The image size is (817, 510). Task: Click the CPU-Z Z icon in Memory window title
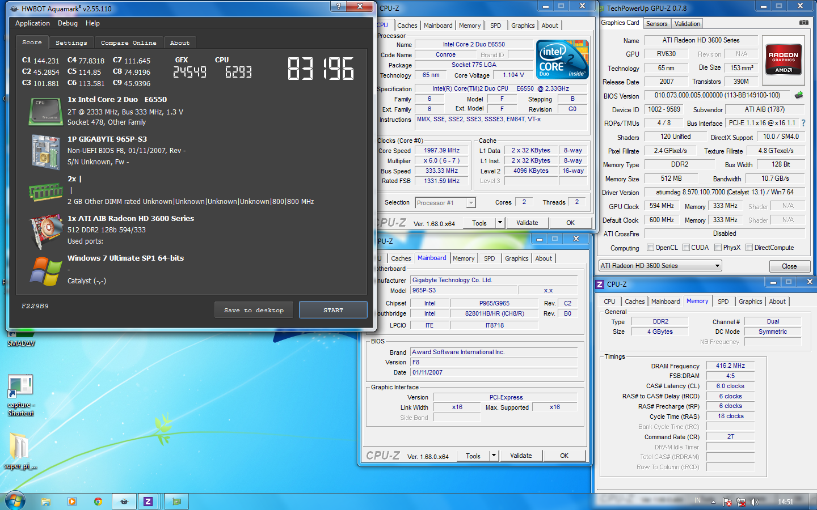600,284
